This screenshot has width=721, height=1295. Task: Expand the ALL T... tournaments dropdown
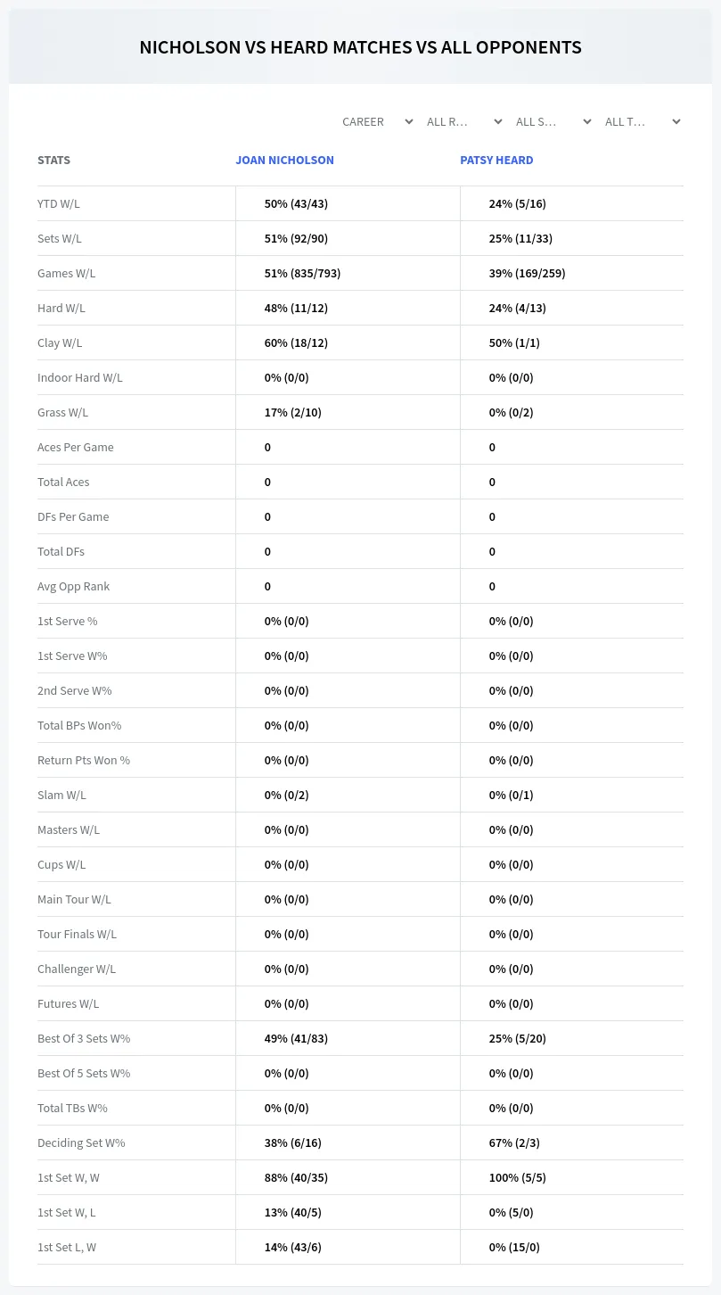tap(642, 121)
